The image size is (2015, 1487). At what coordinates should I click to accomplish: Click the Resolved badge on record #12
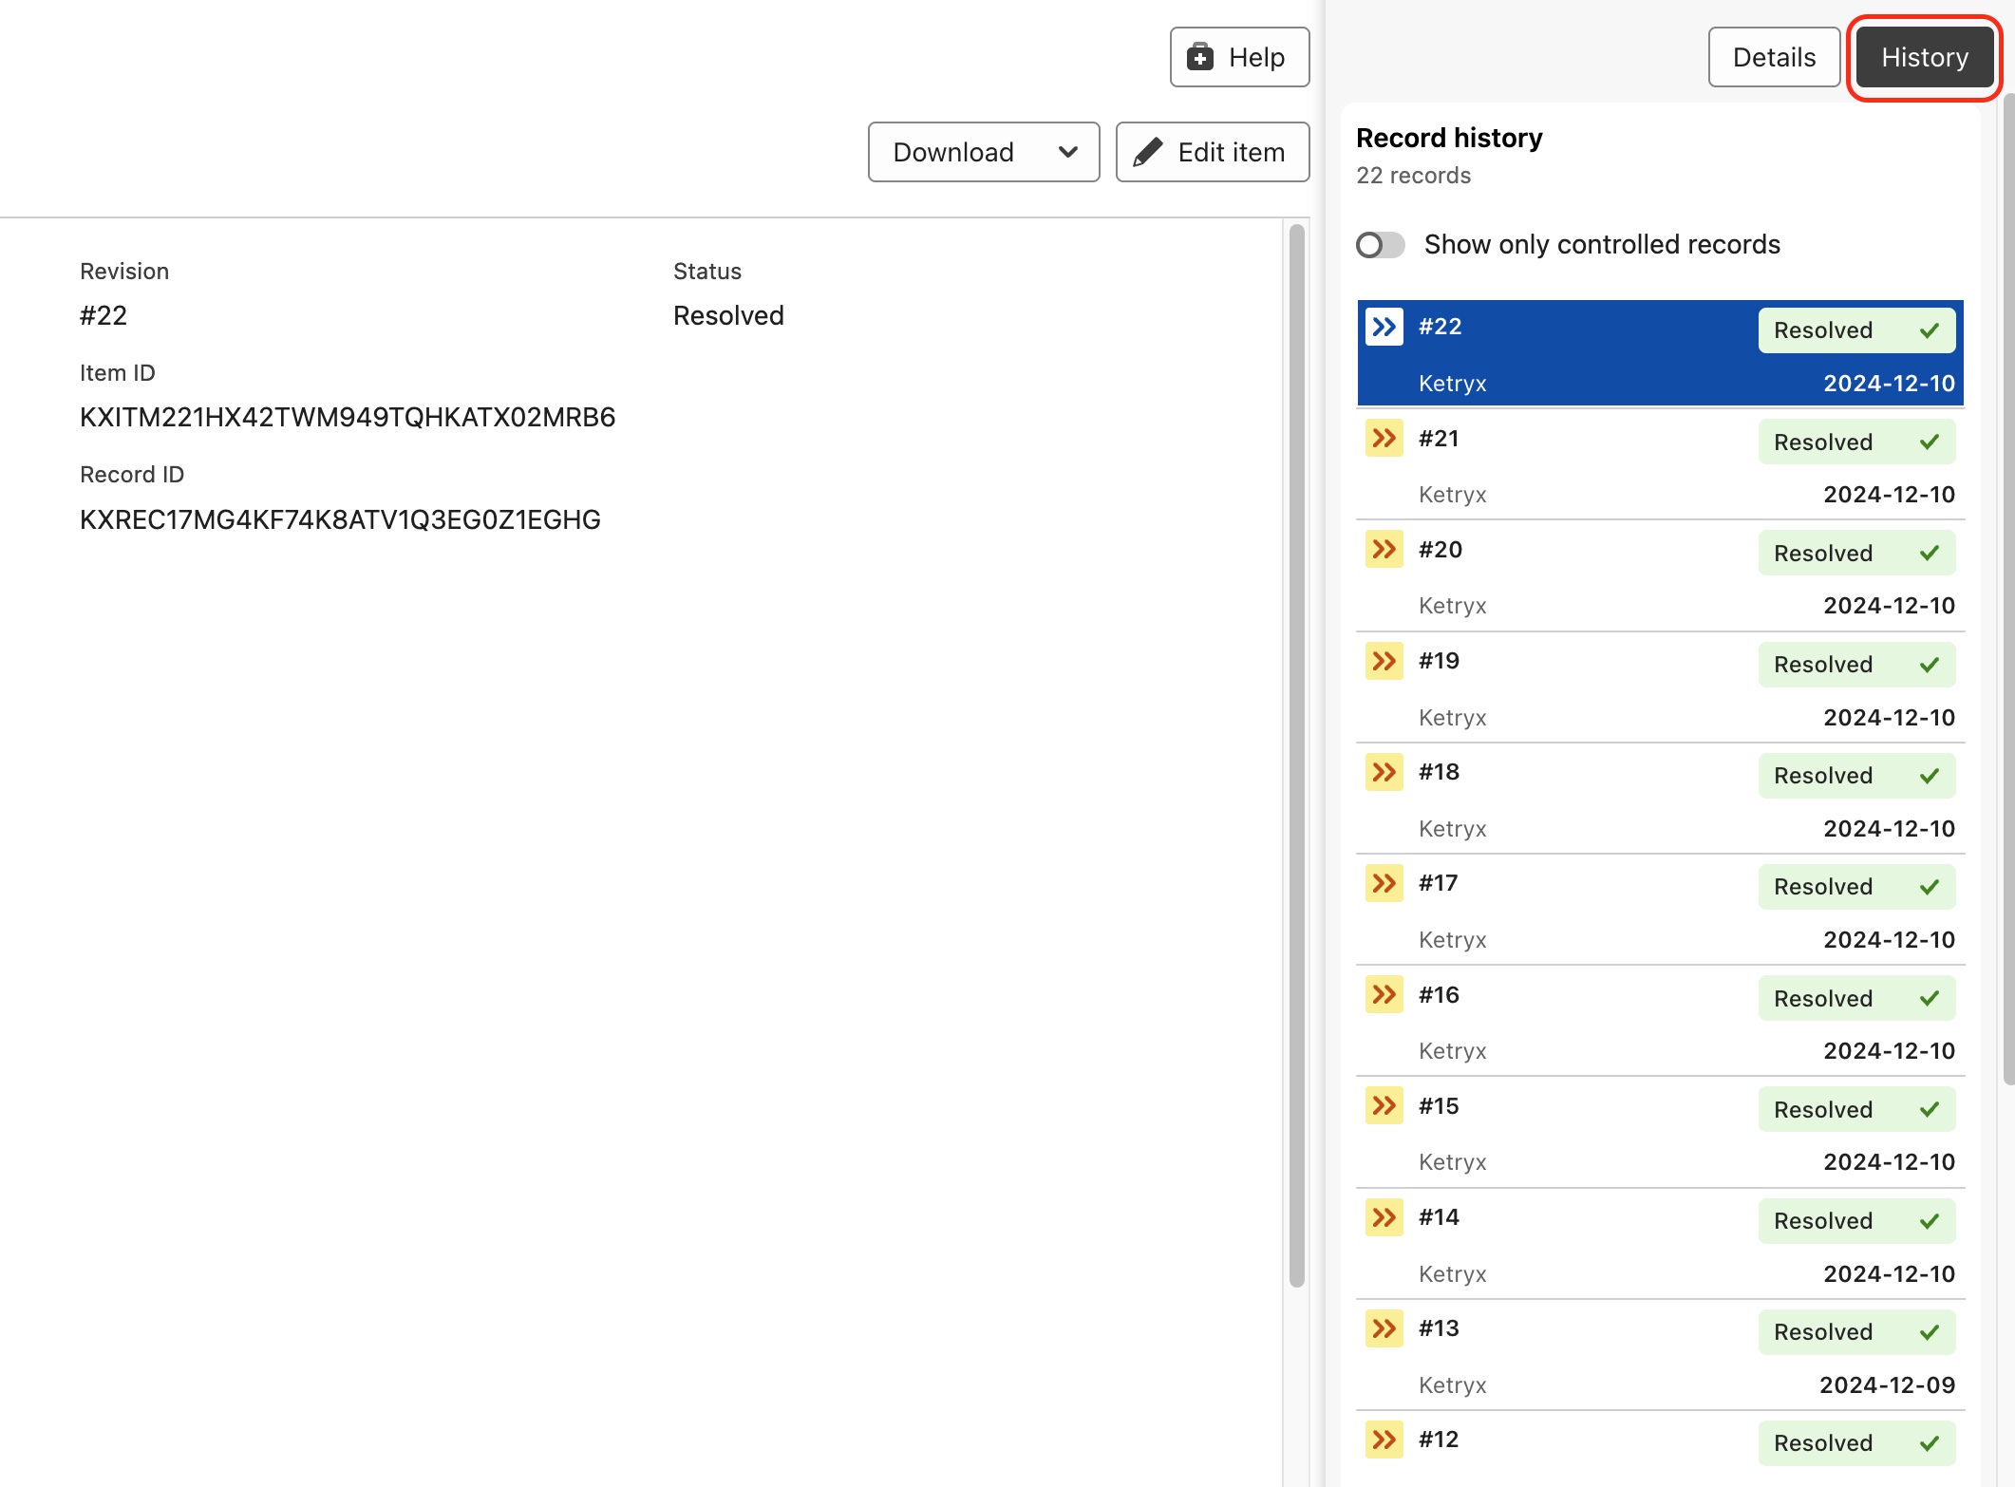(1856, 1443)
